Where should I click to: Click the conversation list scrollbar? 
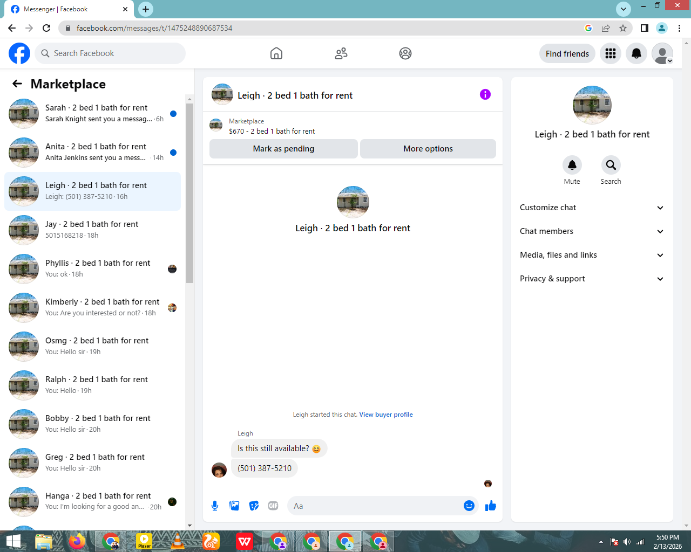189,193
